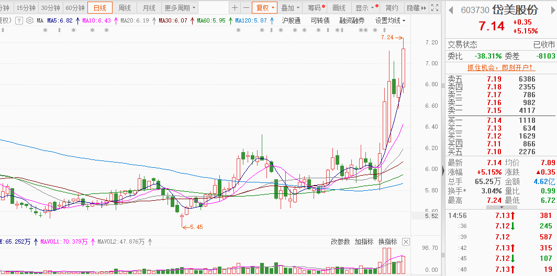Click the 换手 3.04% value

[x=492, y=191]
